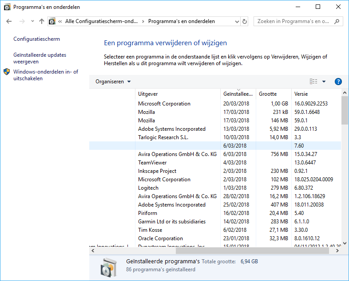
Task: Select the Logitech row
Action: (x=215, y=188)
